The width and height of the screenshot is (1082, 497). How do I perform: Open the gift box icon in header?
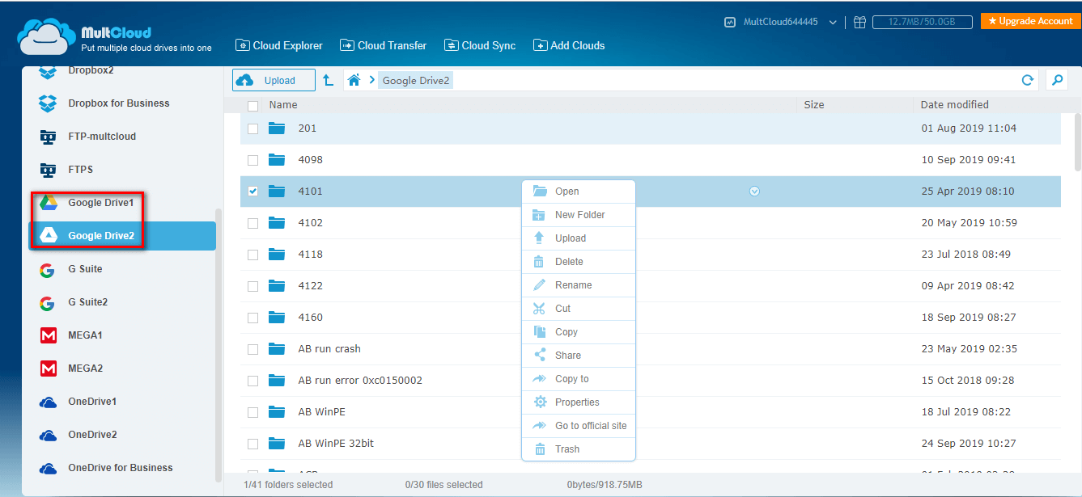pyautogui.click(x=859, y=23)
